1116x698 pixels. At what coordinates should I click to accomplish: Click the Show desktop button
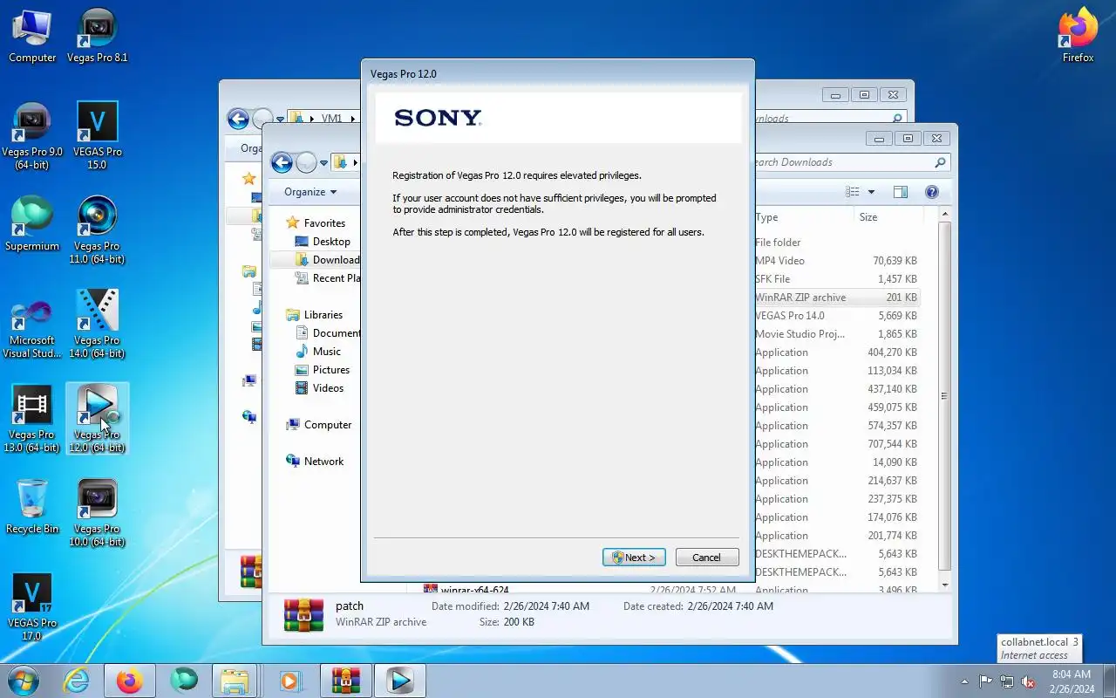tap(1109, 681)
